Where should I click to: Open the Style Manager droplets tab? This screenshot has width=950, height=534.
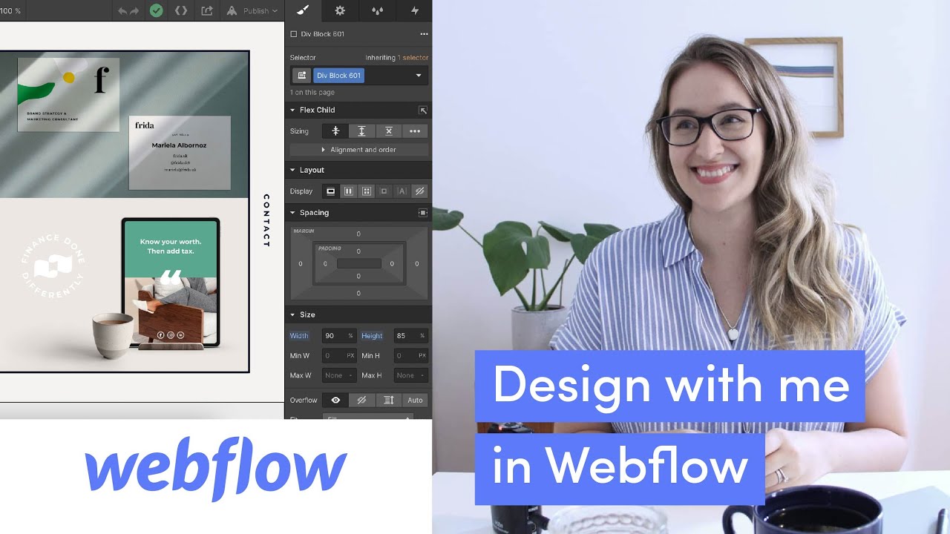click(x=377, y=10)
